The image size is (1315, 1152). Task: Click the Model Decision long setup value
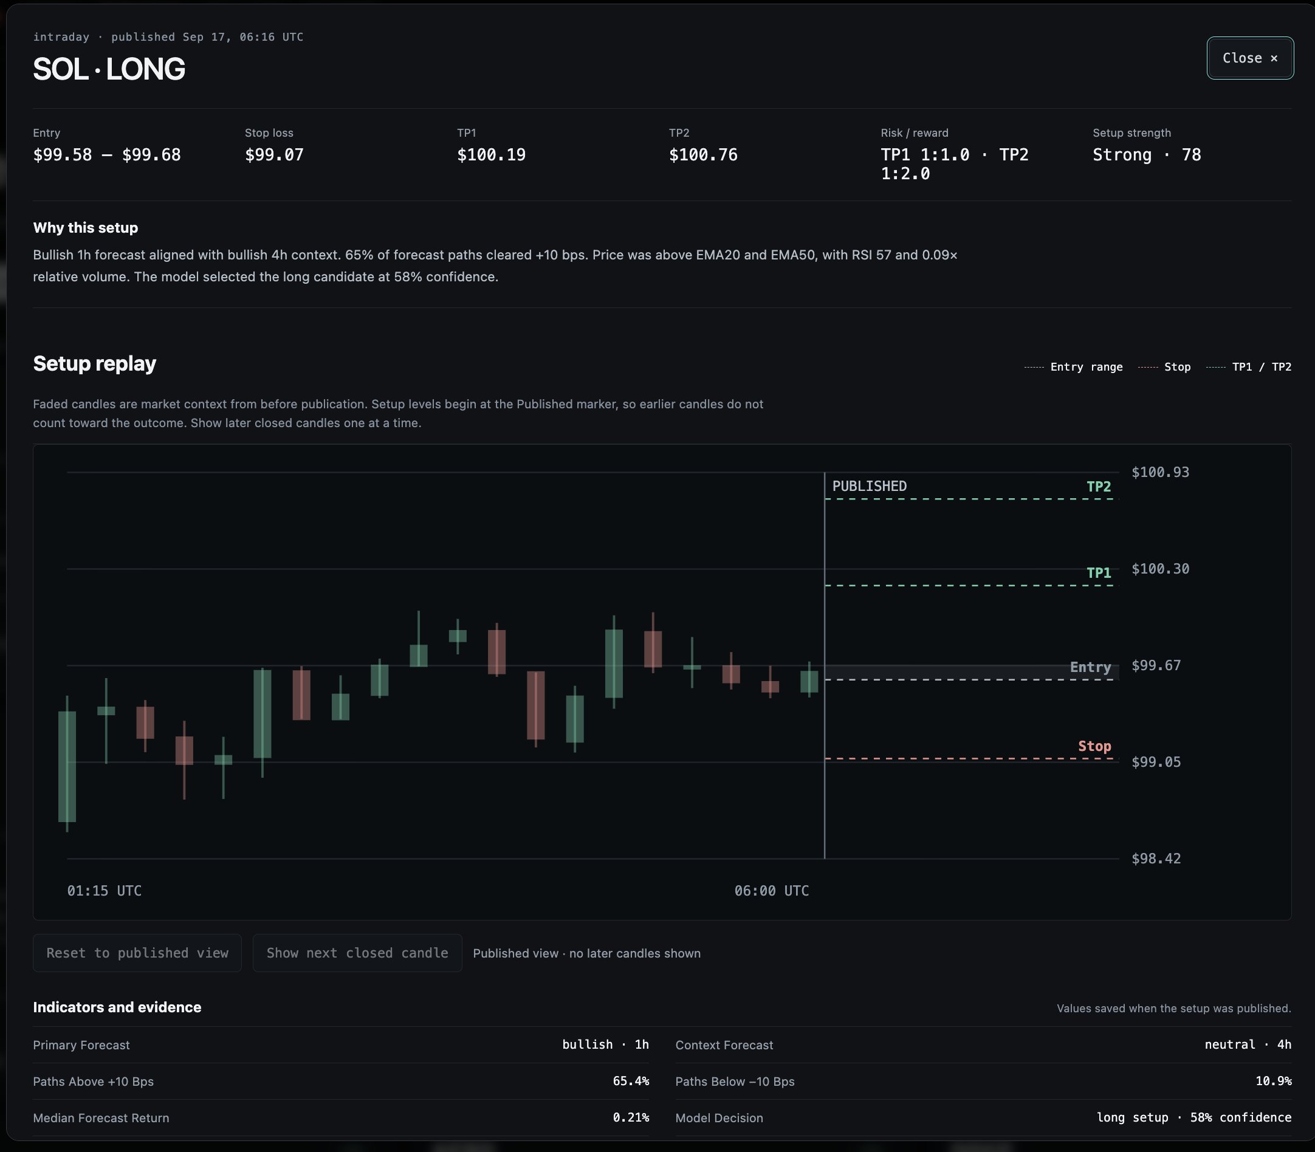point(1194,1118)
